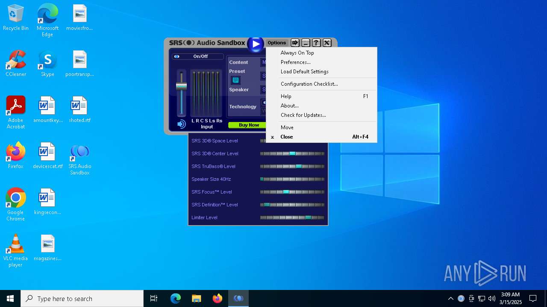Viewport: 547px width, 307px height.
Task: Select shoted.rtf document on desktop
Action: [x=80, y=110]
